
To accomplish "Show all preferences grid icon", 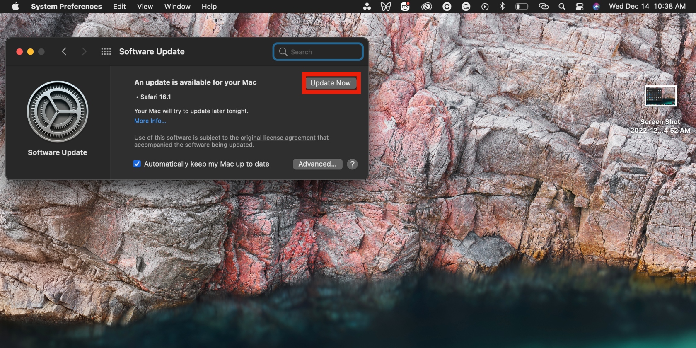I will click(106, 51).
